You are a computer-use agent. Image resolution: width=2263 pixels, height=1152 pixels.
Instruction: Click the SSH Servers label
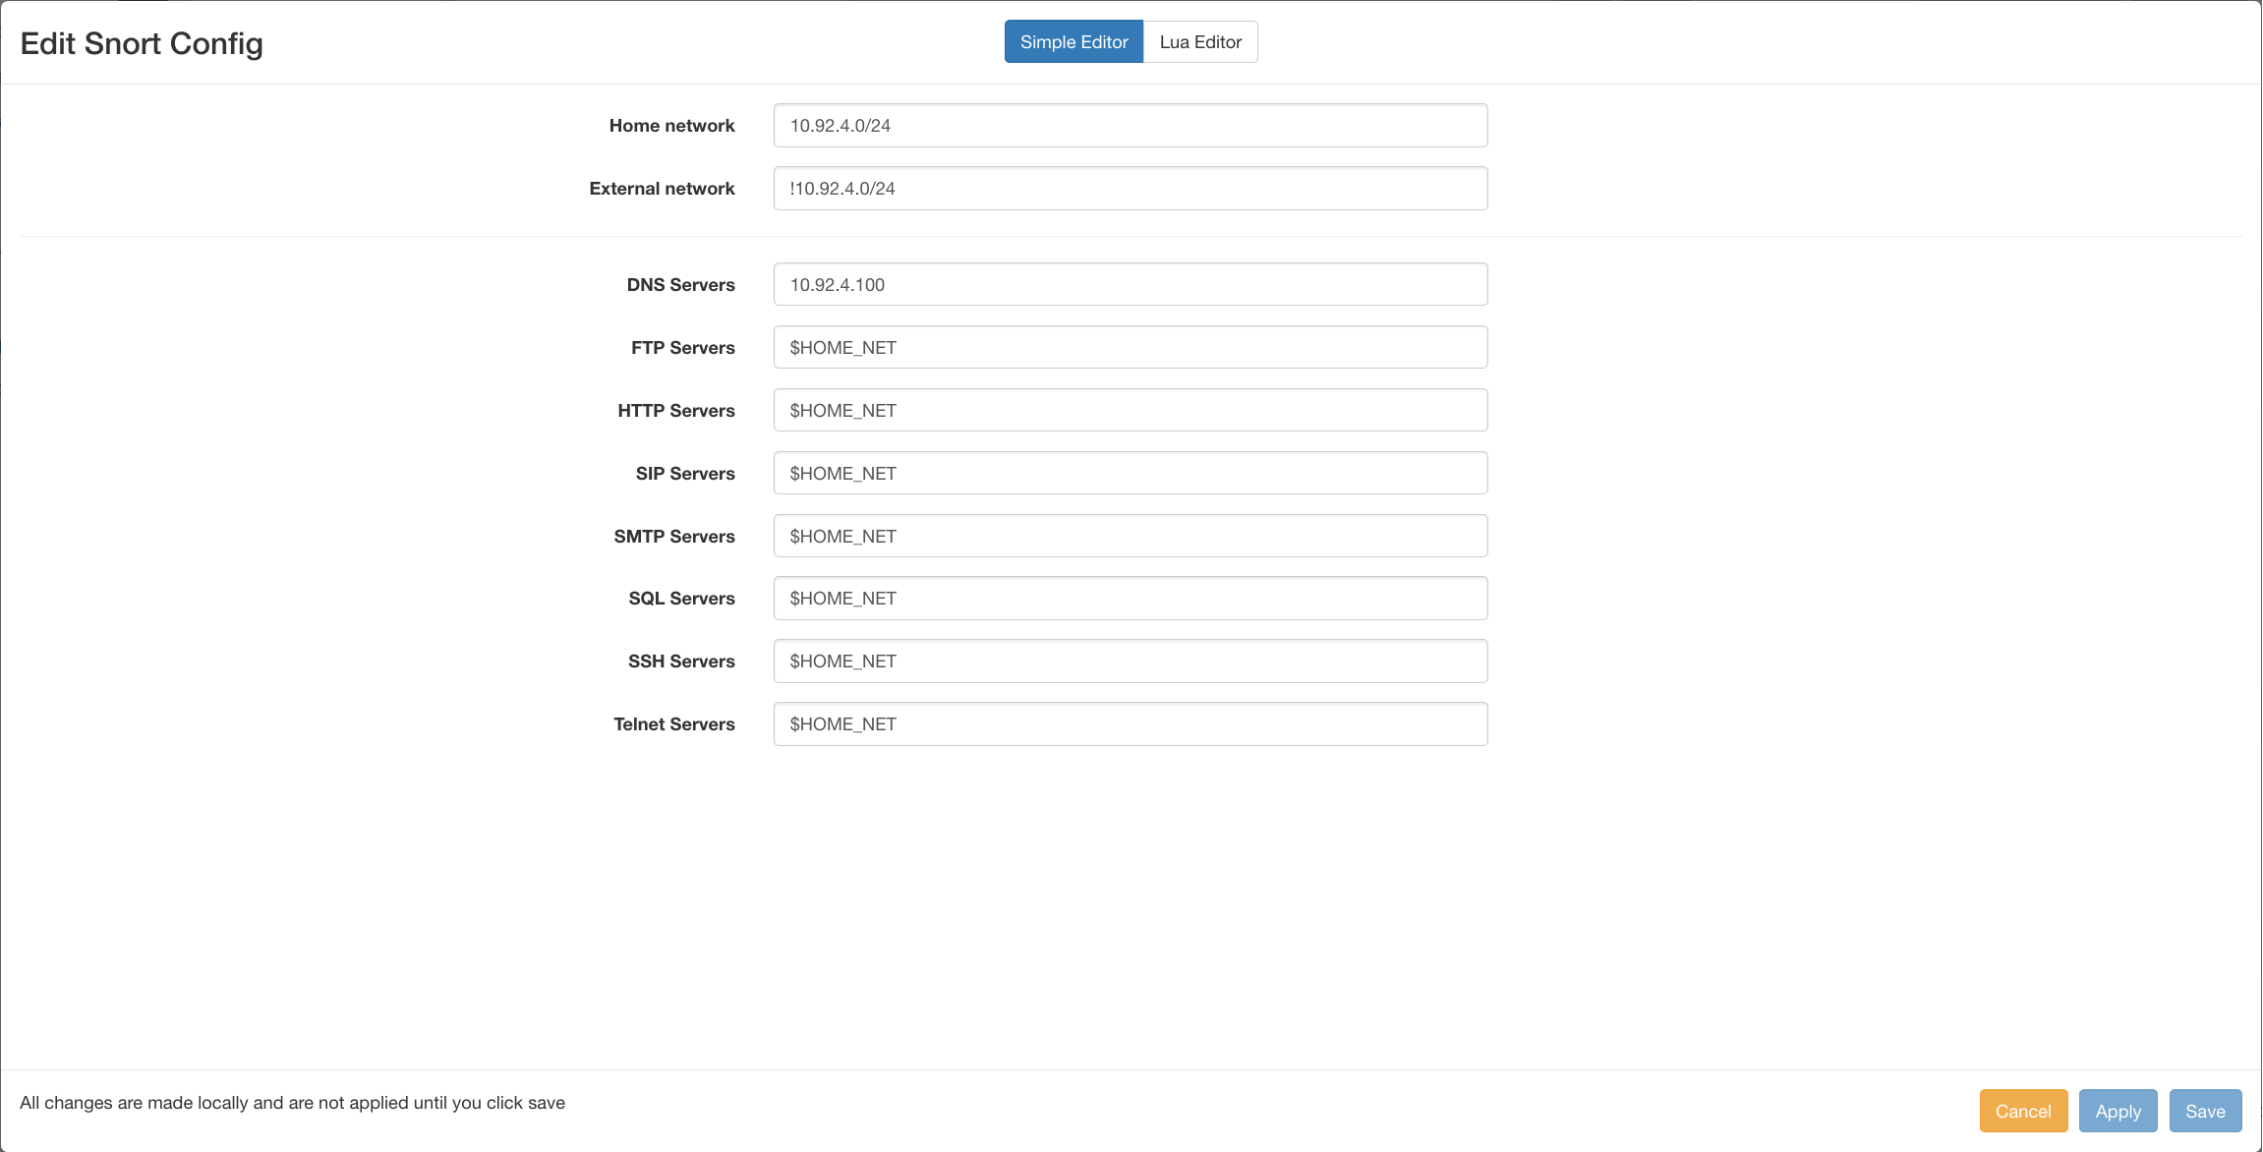(681, 662)
